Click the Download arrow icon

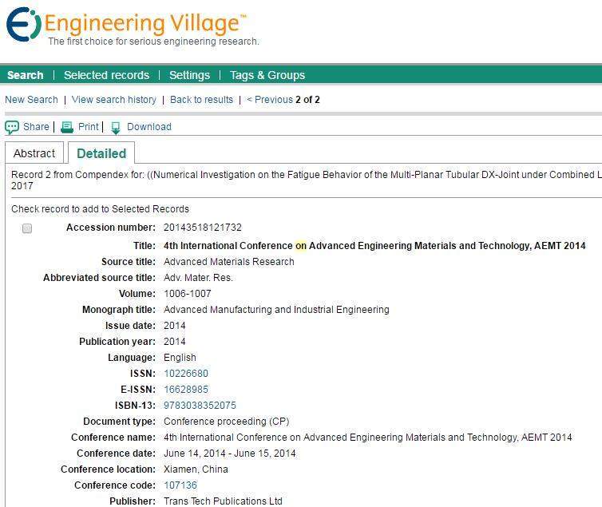click(116, 128)
